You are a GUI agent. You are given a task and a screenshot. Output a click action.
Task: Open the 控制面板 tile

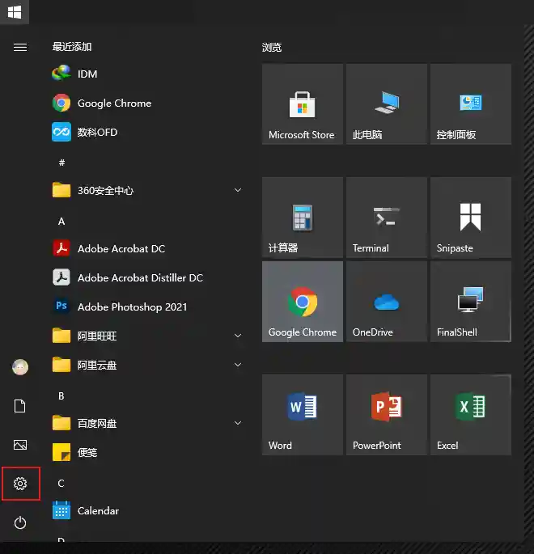point(471,104)
